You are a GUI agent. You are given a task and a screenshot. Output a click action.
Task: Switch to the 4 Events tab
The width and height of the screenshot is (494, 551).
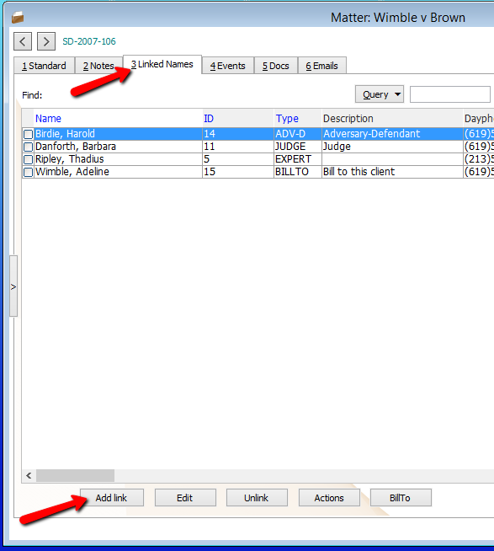coord(228,66)
